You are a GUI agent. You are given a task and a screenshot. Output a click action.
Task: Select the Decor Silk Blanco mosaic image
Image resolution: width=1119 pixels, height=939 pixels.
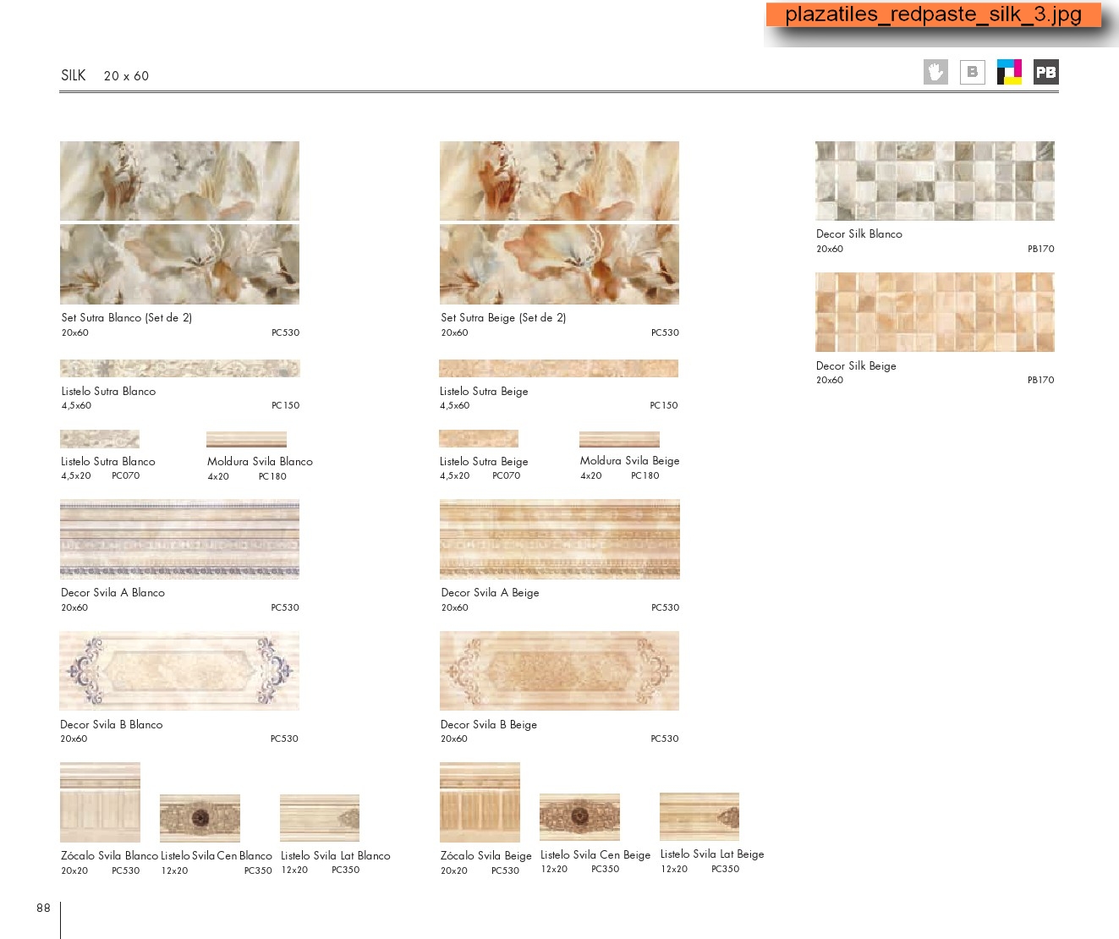point(935,181)
